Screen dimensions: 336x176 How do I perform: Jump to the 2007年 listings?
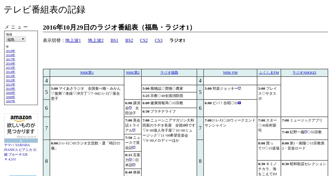point(10,101)
